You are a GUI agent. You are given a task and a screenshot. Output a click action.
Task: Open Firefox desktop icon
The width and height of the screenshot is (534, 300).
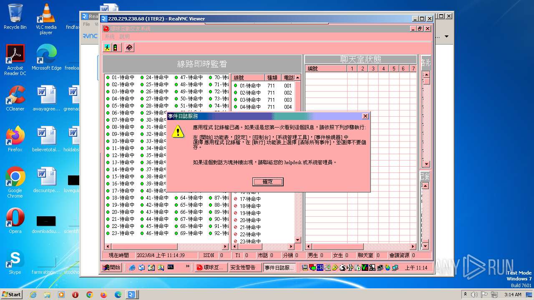point(15,139)
